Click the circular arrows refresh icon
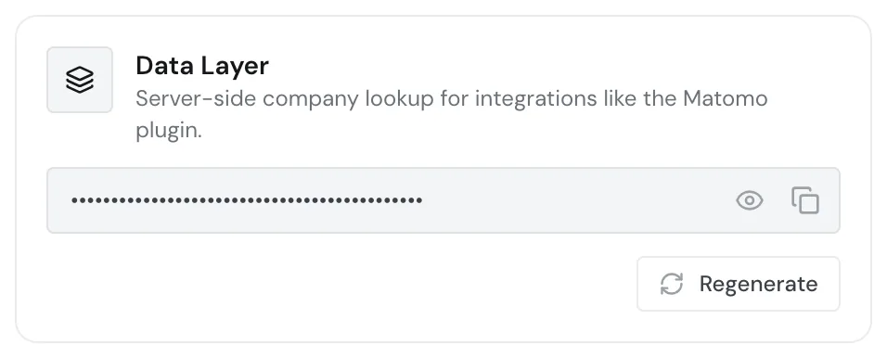 (x=672, y=284)
